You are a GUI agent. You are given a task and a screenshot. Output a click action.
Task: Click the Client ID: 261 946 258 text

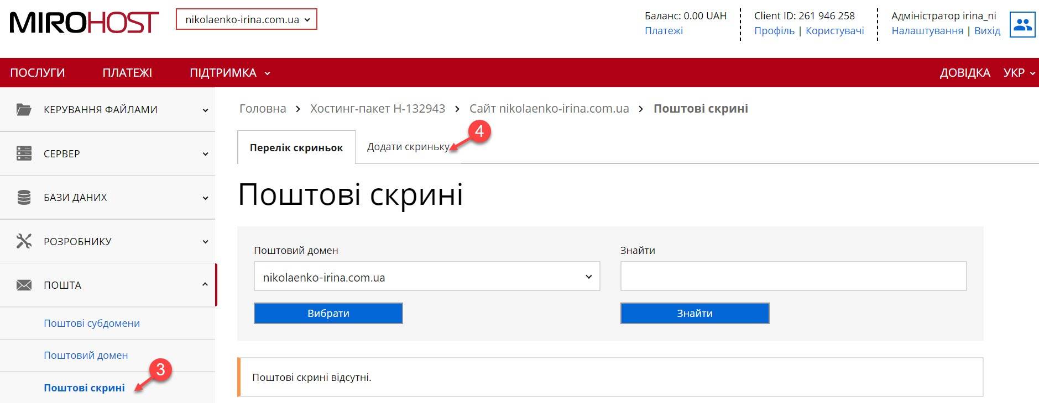[805, 16]
